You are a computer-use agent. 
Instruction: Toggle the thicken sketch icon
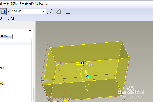click(68, 11)
